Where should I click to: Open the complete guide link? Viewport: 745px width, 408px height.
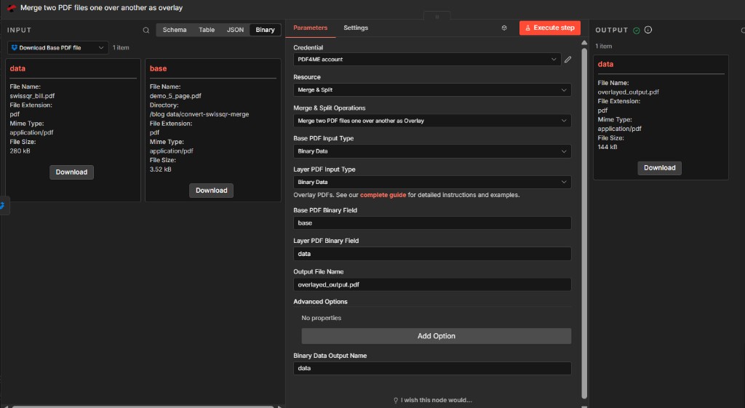point(383,195)
